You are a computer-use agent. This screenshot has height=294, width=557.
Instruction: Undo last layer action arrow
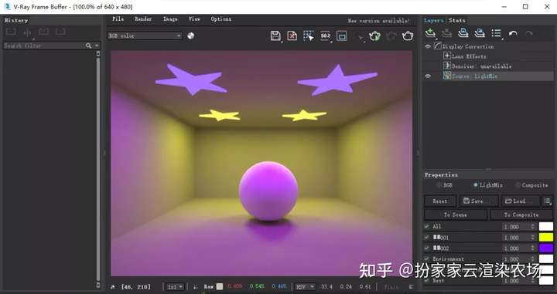513,34
